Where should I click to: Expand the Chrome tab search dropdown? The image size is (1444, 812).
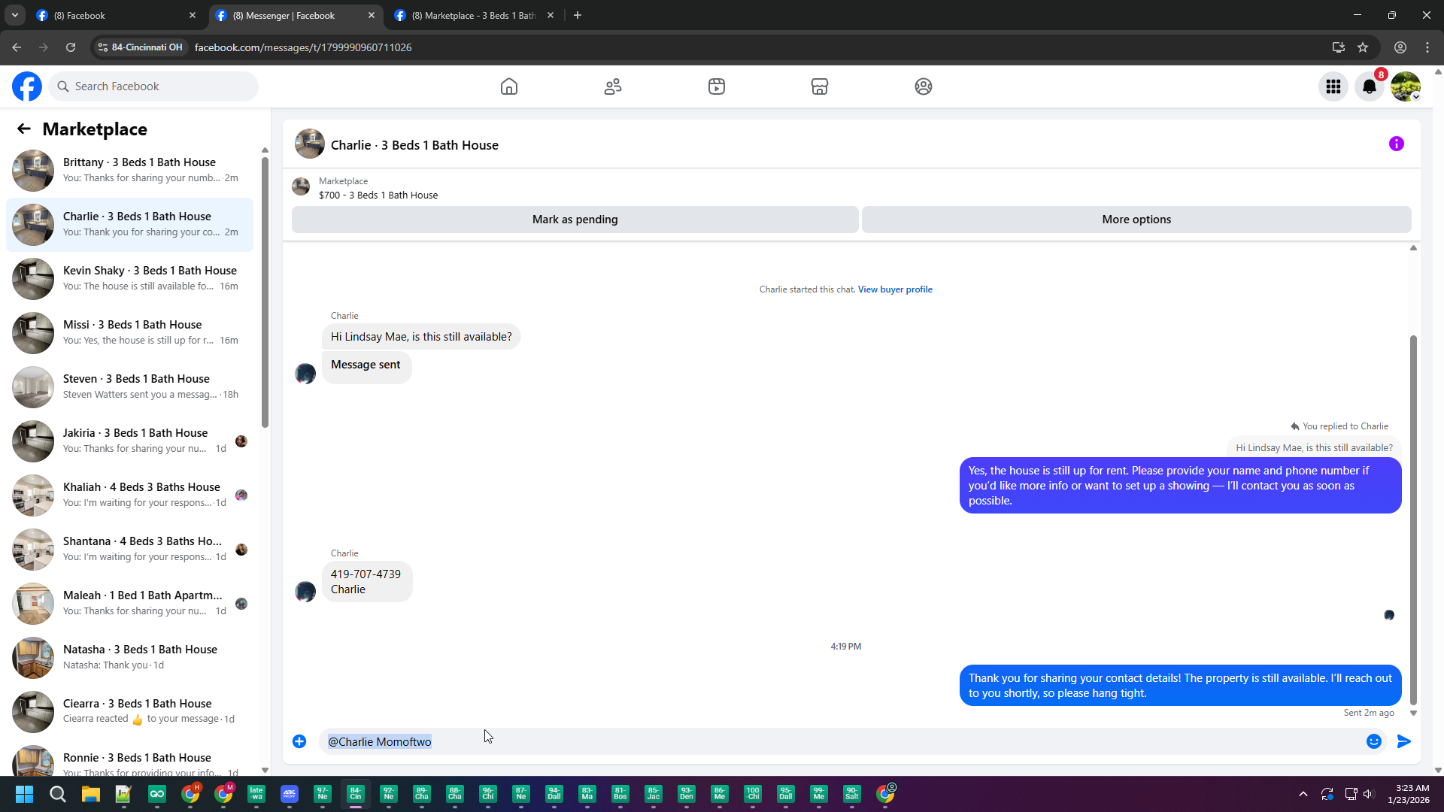point(15,15)
